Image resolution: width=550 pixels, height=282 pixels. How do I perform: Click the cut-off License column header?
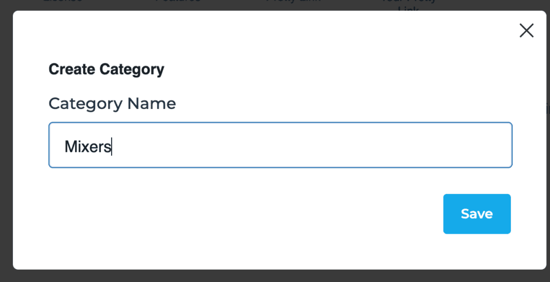pos(63,2)
